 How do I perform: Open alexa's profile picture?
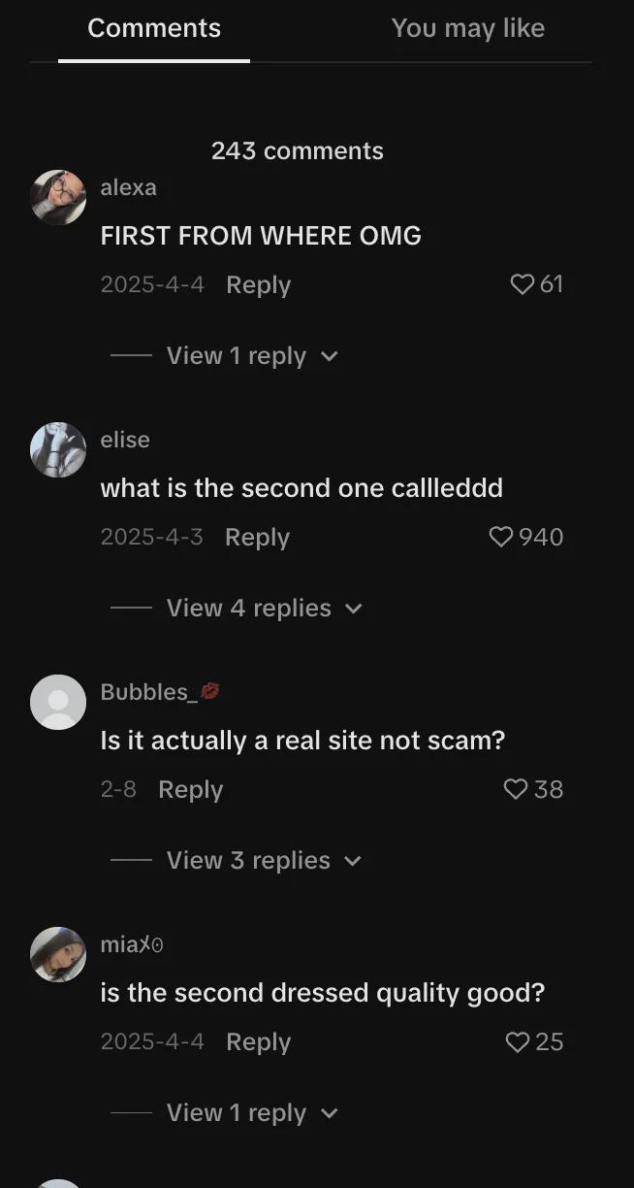coord(58,197)
